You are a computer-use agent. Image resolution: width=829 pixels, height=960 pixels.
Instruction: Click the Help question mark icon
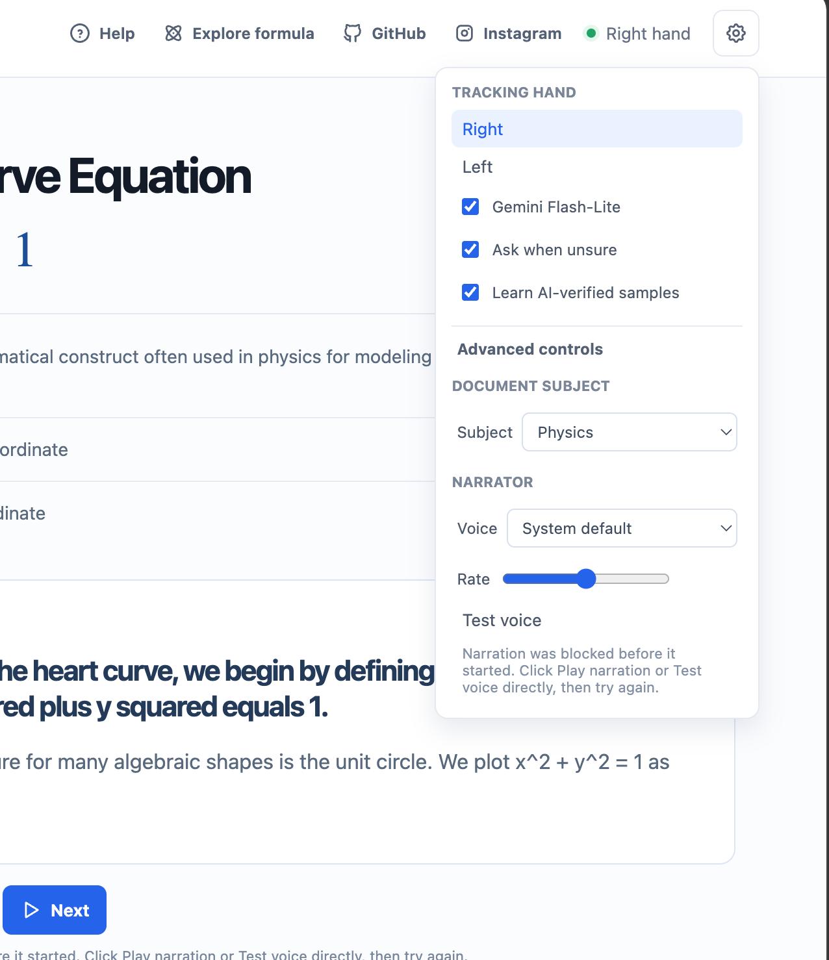(x=80, y=33)
